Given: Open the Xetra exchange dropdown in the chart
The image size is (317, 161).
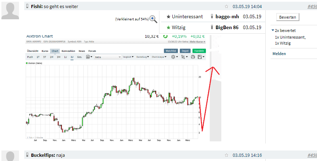Looking at the screenshot, I should pyautogui.click(x=108, y=57).
